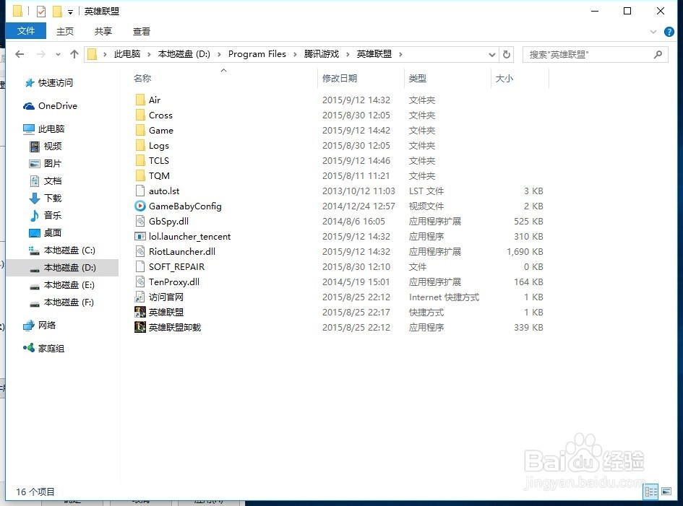Viewport: 683px width, 506px height.
Task: Click the search magnifier icon
Action: tap(658, 54)
